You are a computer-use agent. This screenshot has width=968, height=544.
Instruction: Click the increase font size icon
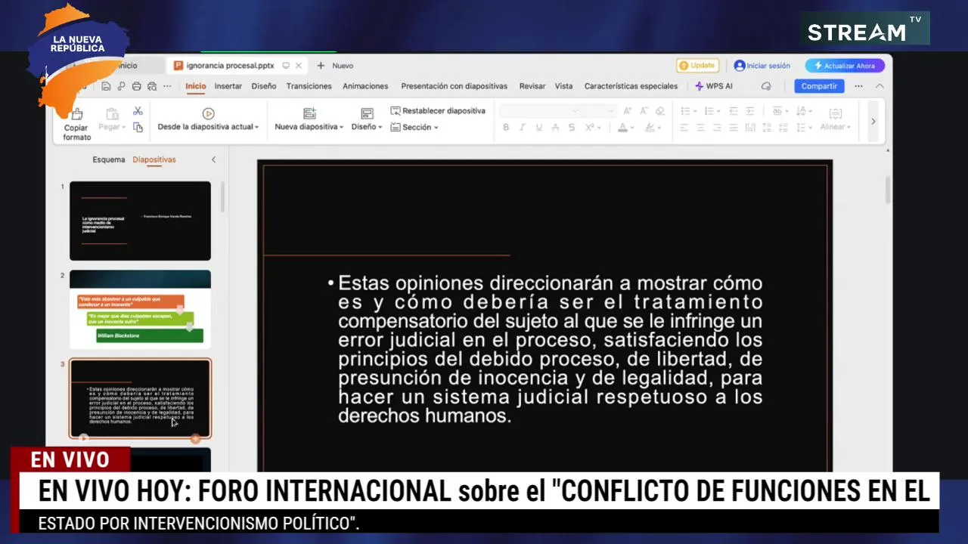[627, 111]
